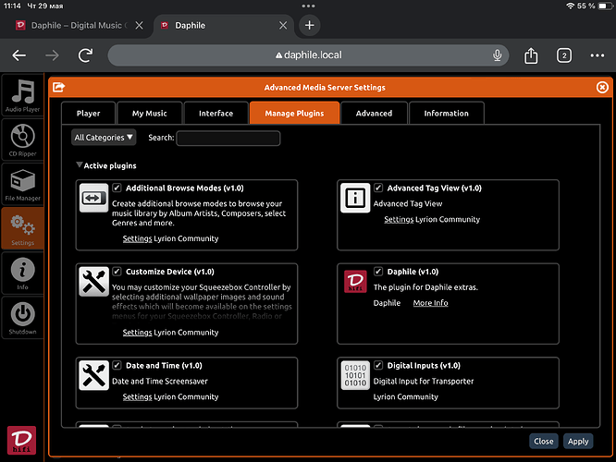Open the Safari tab overview button

pos(563,55)
